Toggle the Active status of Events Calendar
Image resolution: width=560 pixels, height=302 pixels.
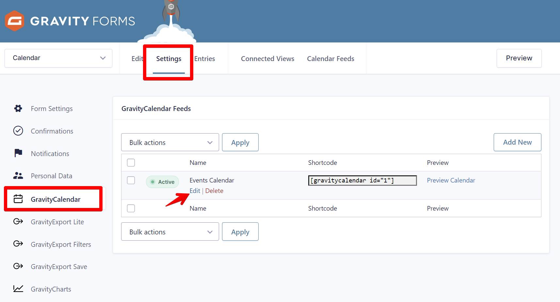click(x=162, y=182)
